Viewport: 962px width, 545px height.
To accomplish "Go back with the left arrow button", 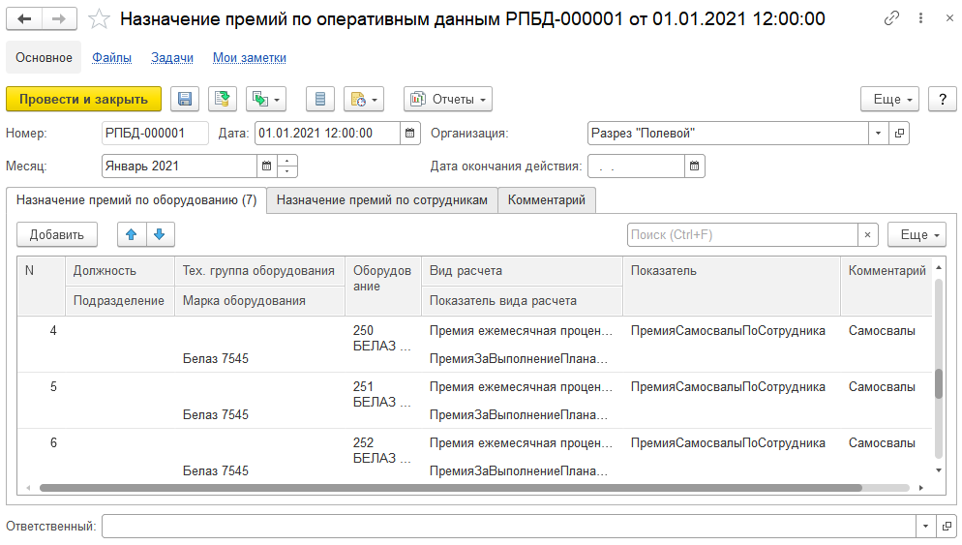I will pyautogui.click(x=24, y=19).
